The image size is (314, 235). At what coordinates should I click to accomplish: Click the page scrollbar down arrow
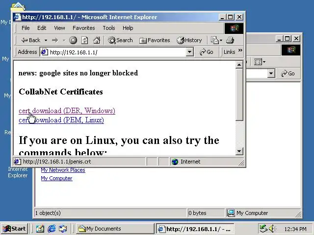(239, 151)
